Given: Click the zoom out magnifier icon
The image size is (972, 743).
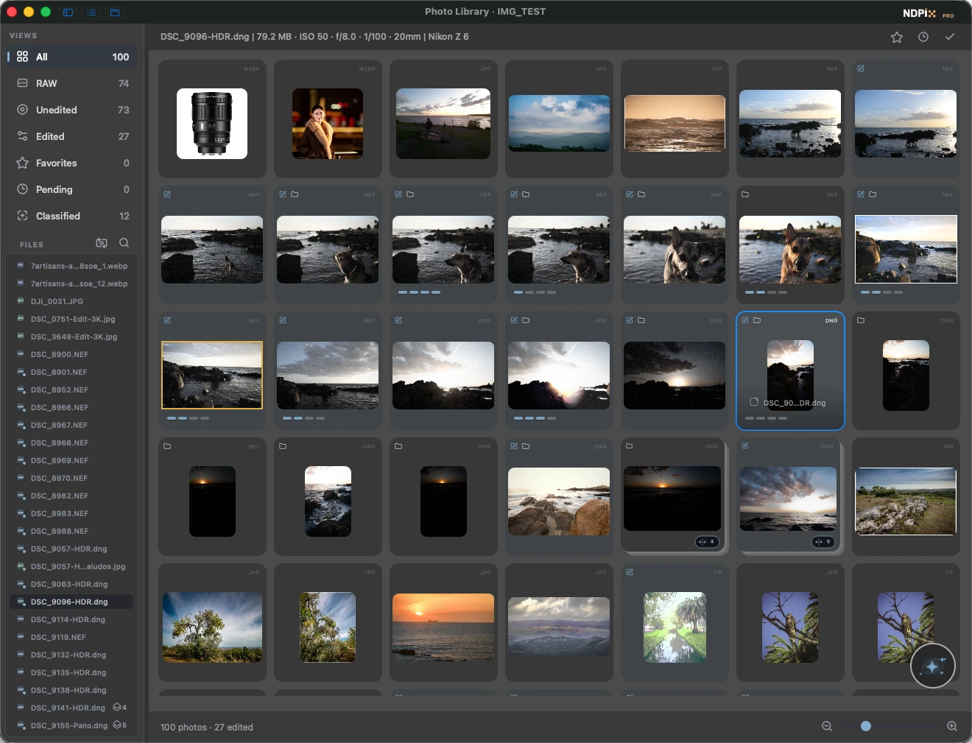Looking at the screenshot, I should (x=827, y=726).
